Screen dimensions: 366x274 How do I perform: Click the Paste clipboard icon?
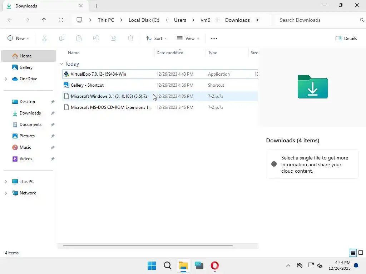(79, 38)
